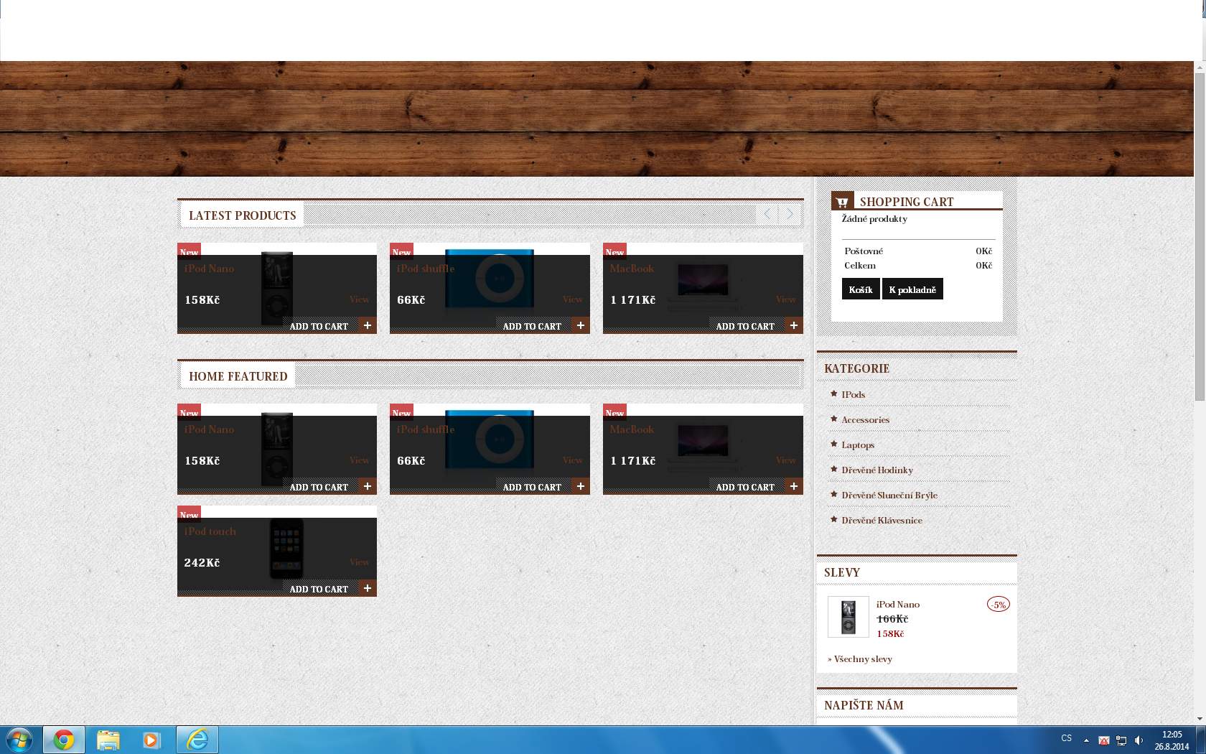Click the plus icon on the iPod touch card
The width and height of the screenshot is (1206, 754).
coord(368,588)
